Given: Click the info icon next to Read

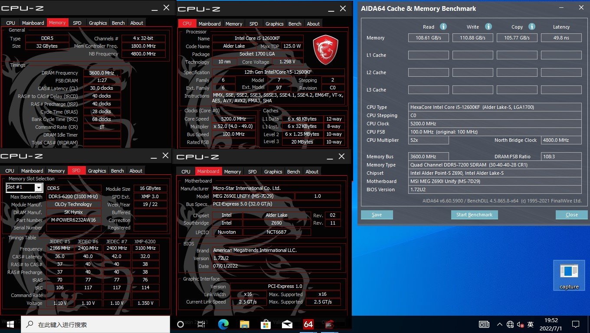Looking at the screenshot, I should point(443,26).
